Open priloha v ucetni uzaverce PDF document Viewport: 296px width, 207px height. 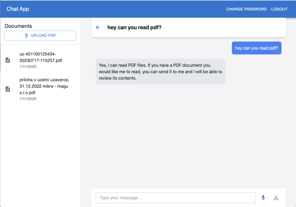pyautogui.click(x=44, y=86)
